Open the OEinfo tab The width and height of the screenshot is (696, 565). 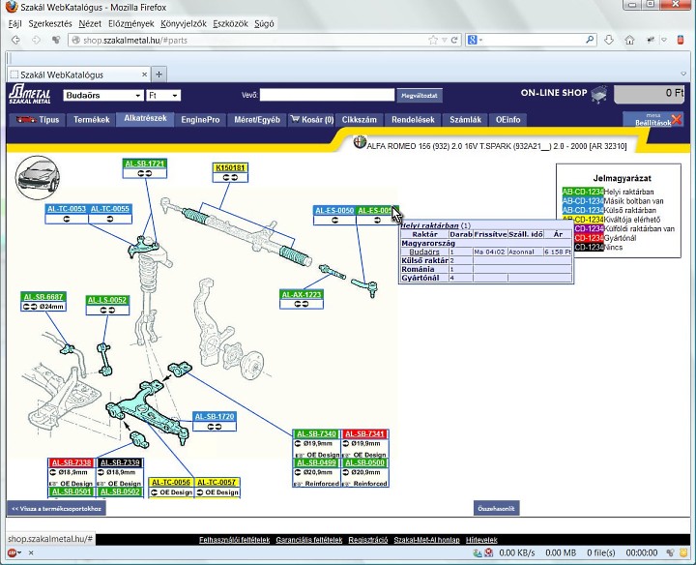[507, 120]
